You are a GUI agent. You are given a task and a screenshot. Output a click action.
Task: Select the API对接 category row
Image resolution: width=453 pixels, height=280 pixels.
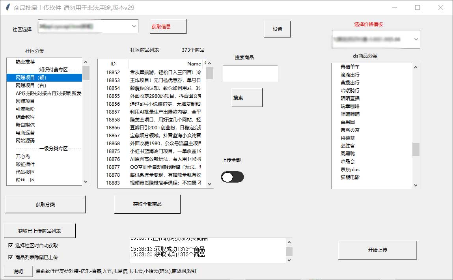point(45,93)
